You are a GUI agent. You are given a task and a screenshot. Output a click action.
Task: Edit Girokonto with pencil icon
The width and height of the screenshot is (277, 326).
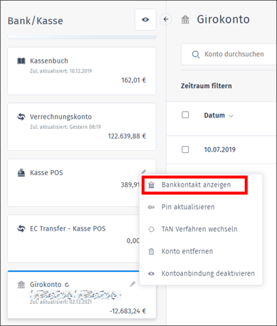[132, 284]
